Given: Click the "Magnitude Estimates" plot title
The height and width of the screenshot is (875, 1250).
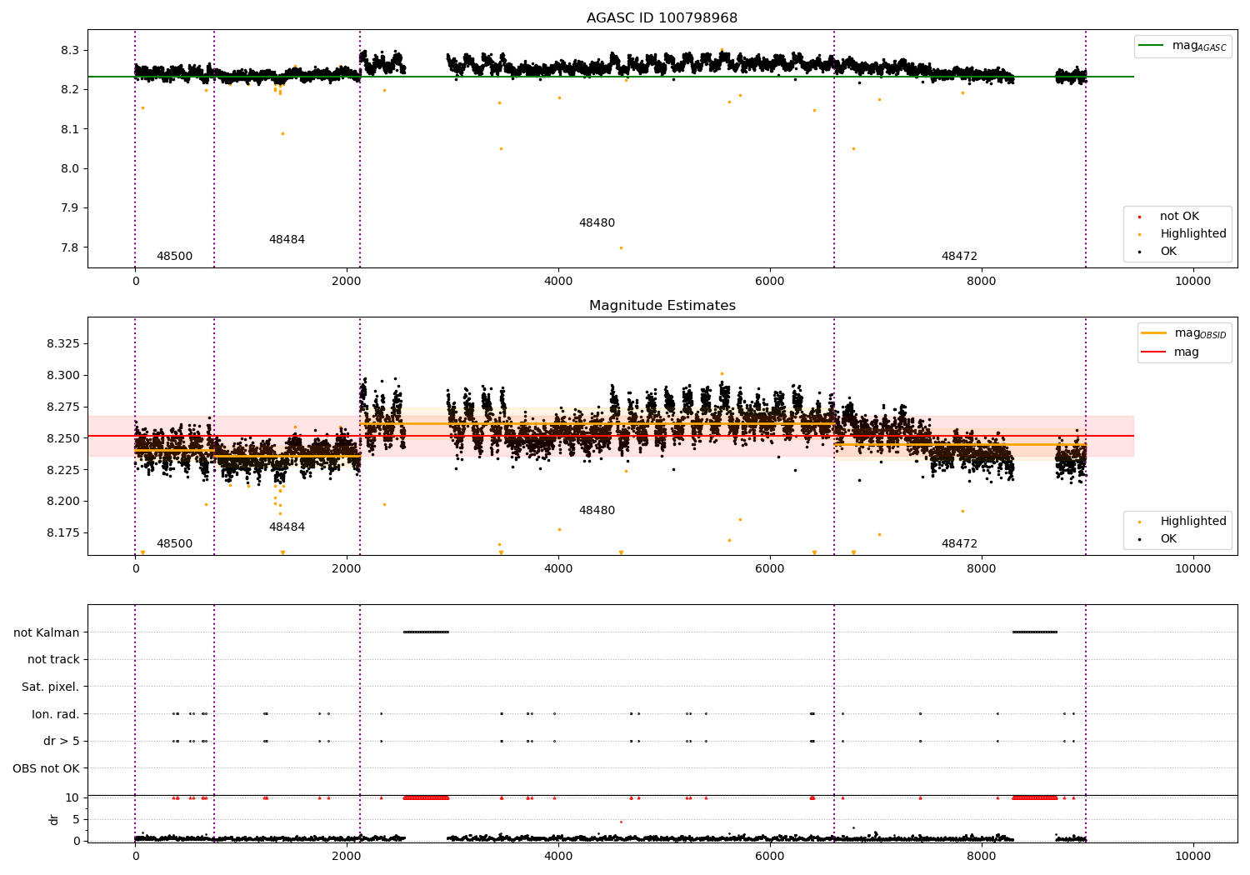Looking at the screenshot, I should tap(662, 306).
